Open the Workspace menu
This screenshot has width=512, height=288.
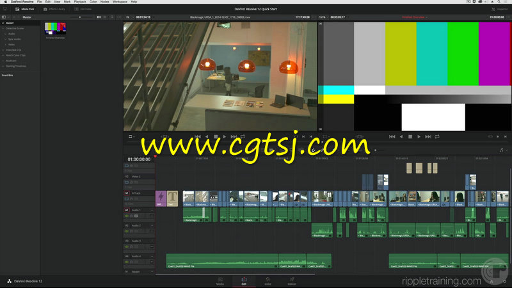(120, 2)
